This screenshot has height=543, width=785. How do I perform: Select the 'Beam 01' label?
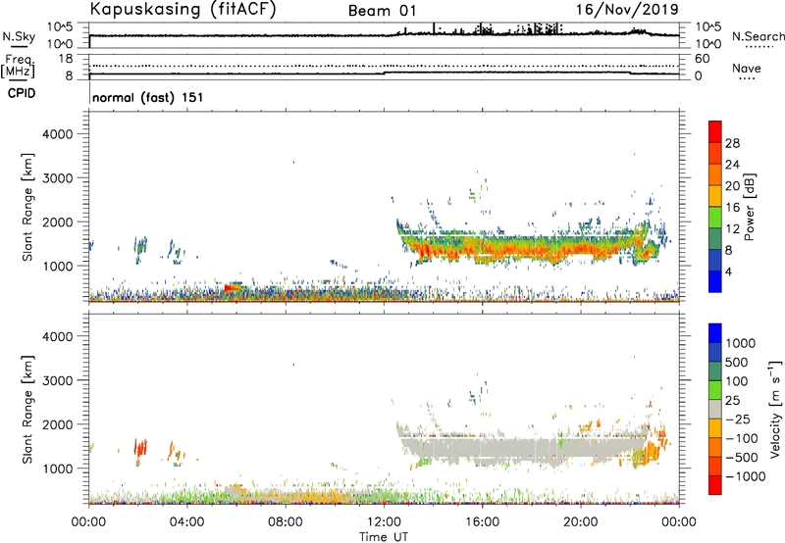[x=382, y=11]
